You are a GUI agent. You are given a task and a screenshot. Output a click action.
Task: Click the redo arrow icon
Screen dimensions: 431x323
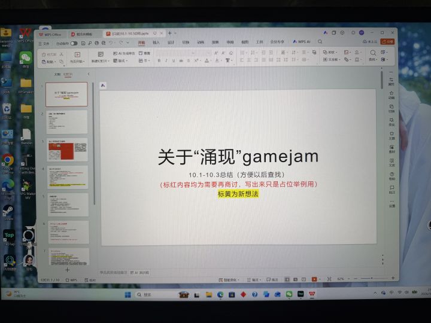pyautogui.click(x=121, y=43)
